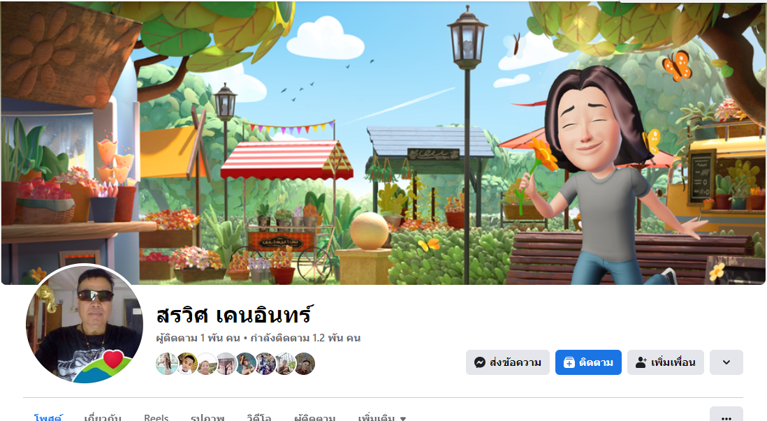767x421 pixels.
Task: Expand the chevron dropdown next to เพิ่มเพื่อน
Action: coord(726,362)
